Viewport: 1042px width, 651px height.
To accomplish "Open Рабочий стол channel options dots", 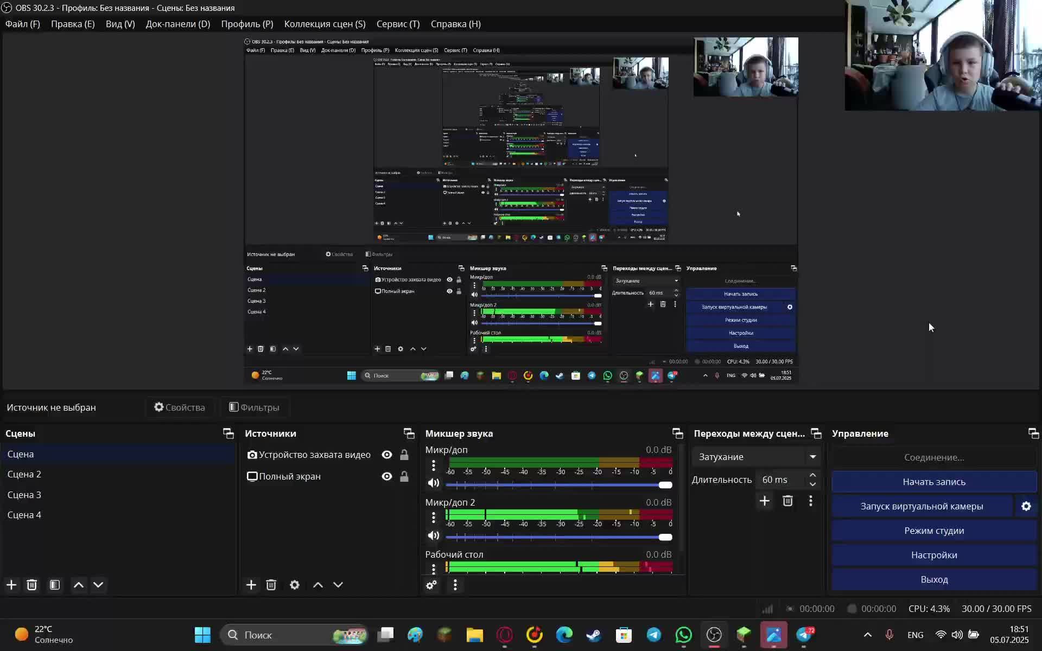I will (x=434, y=568).
